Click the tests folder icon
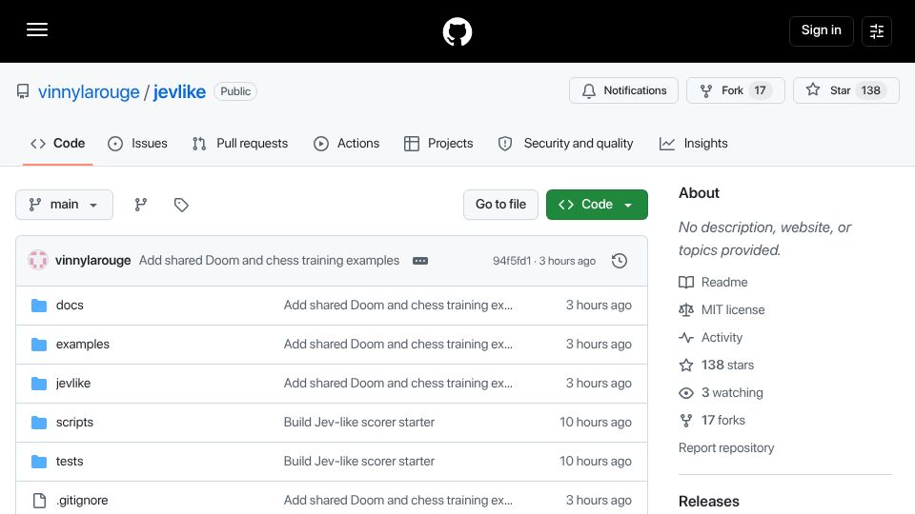 pos(39,462)
